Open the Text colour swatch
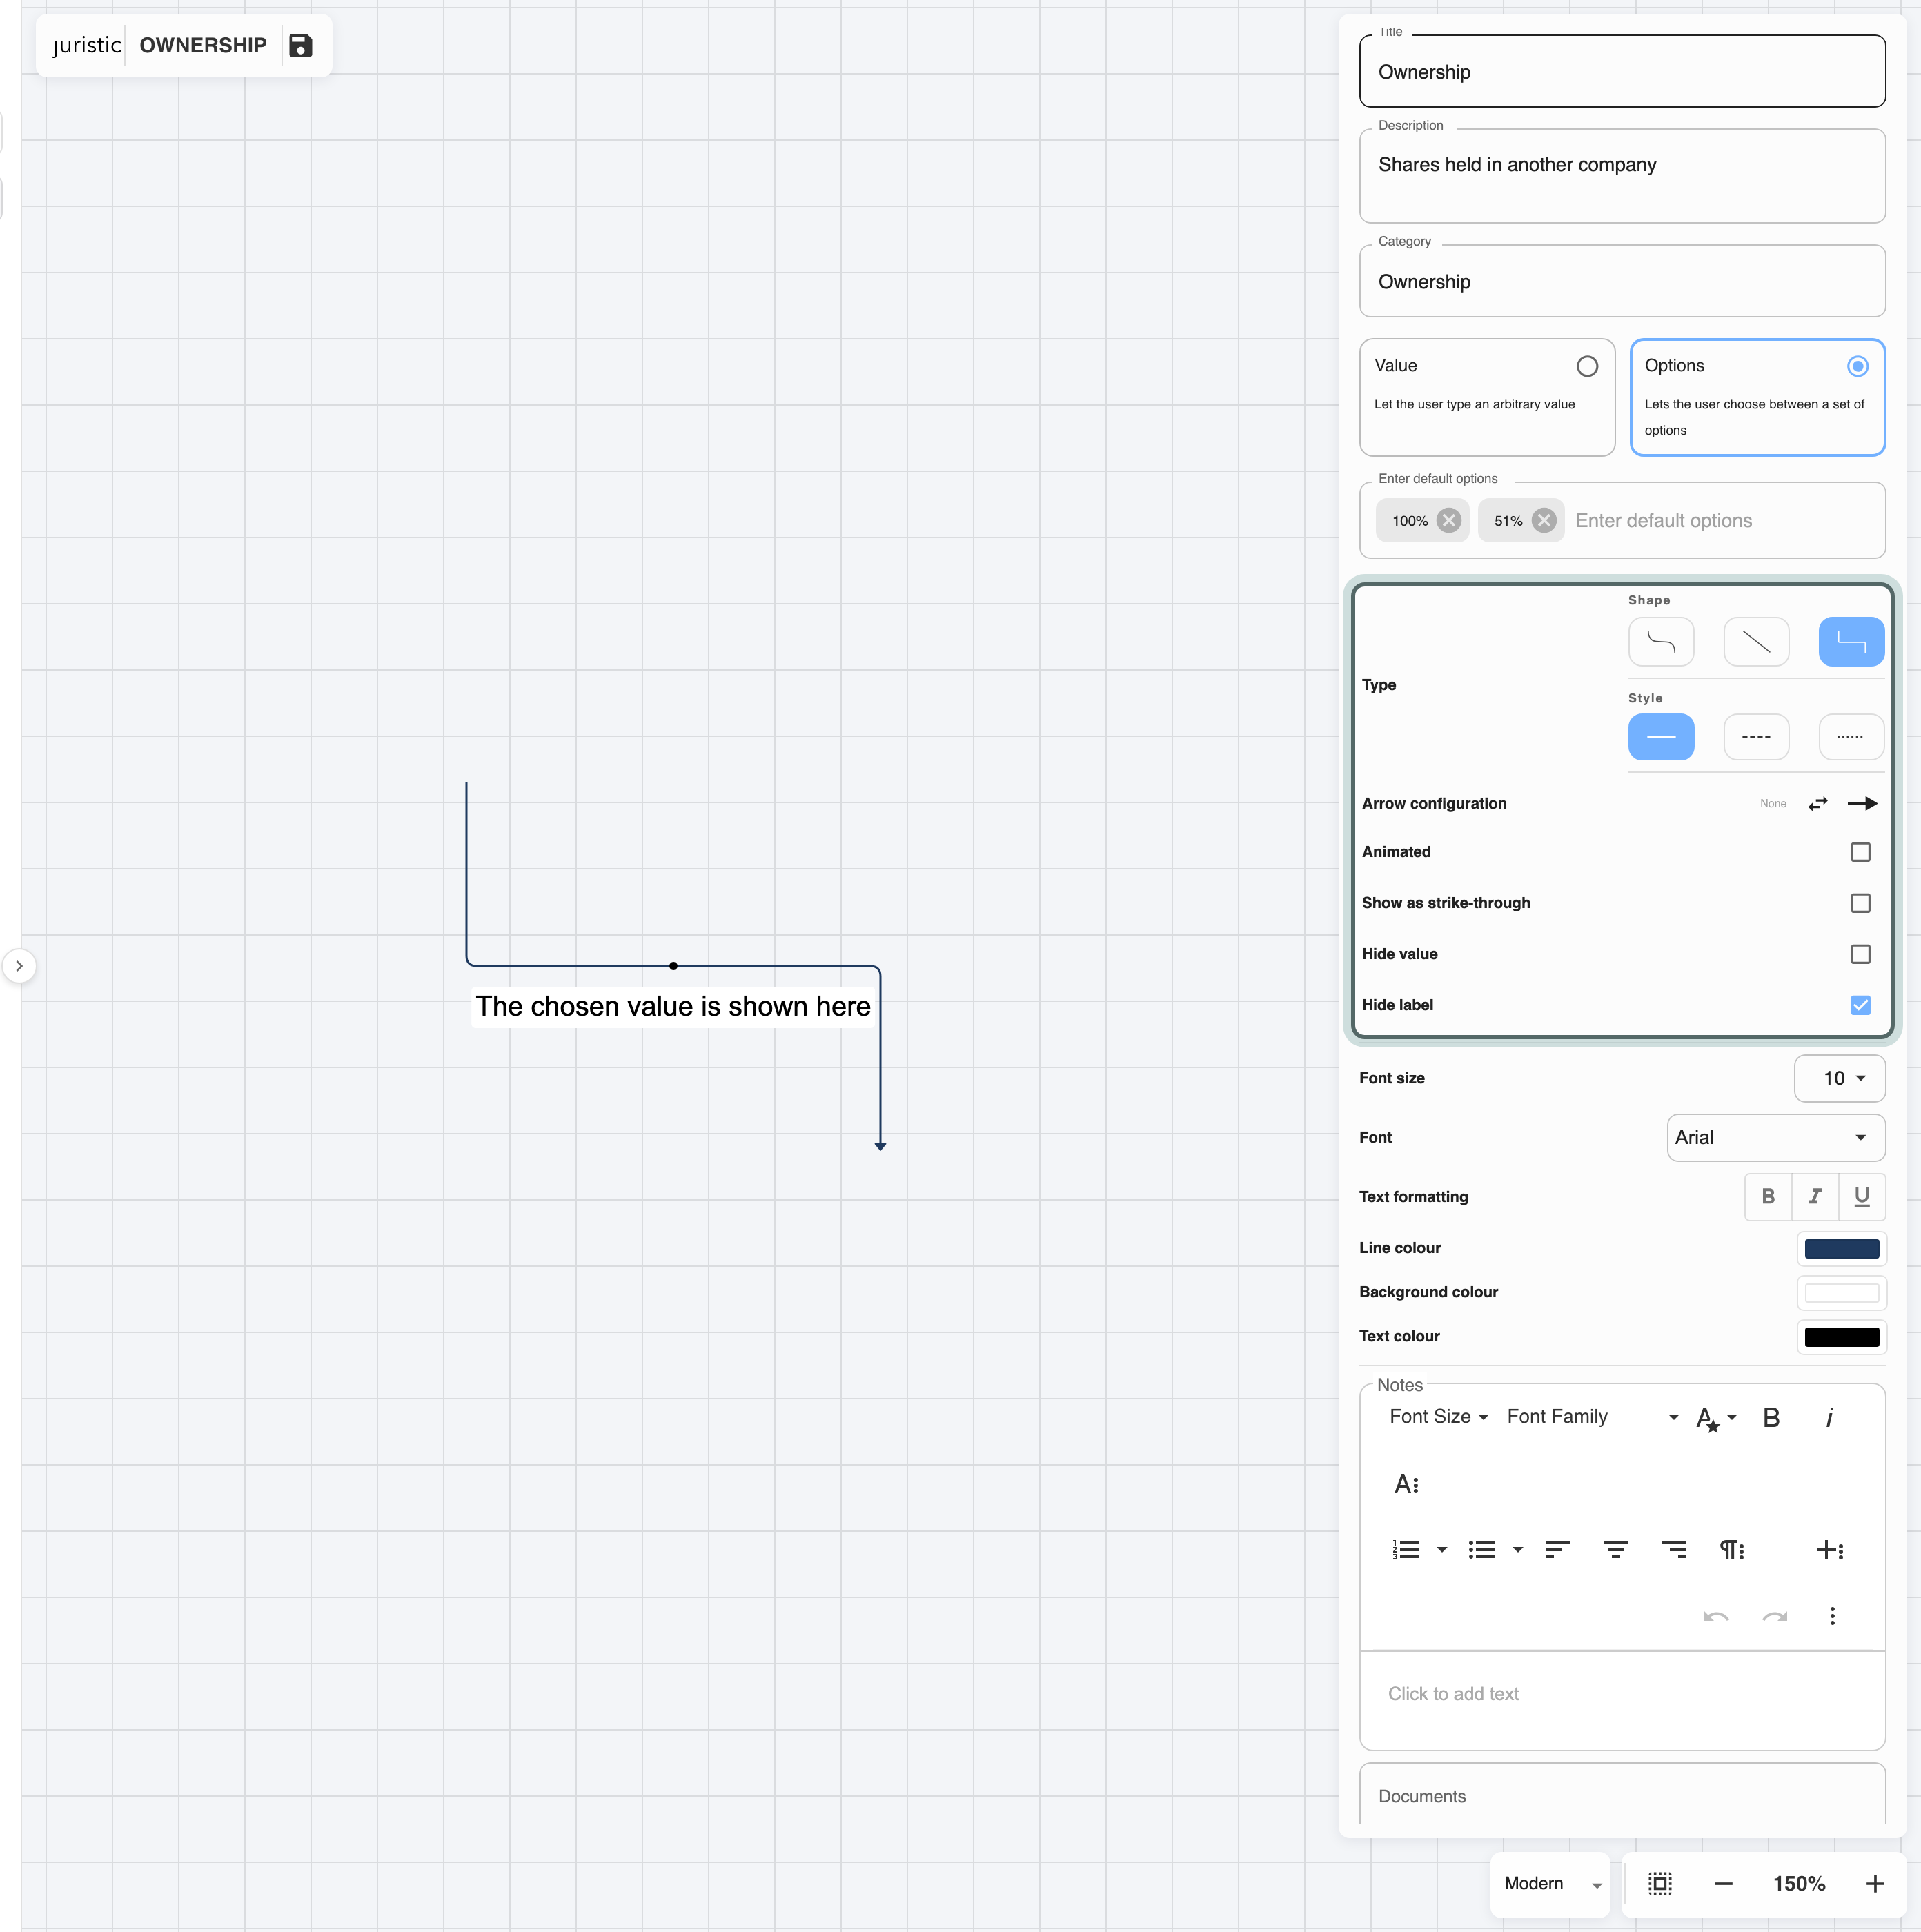Screen dimensions: 1921x1932 [1841, 1337]
